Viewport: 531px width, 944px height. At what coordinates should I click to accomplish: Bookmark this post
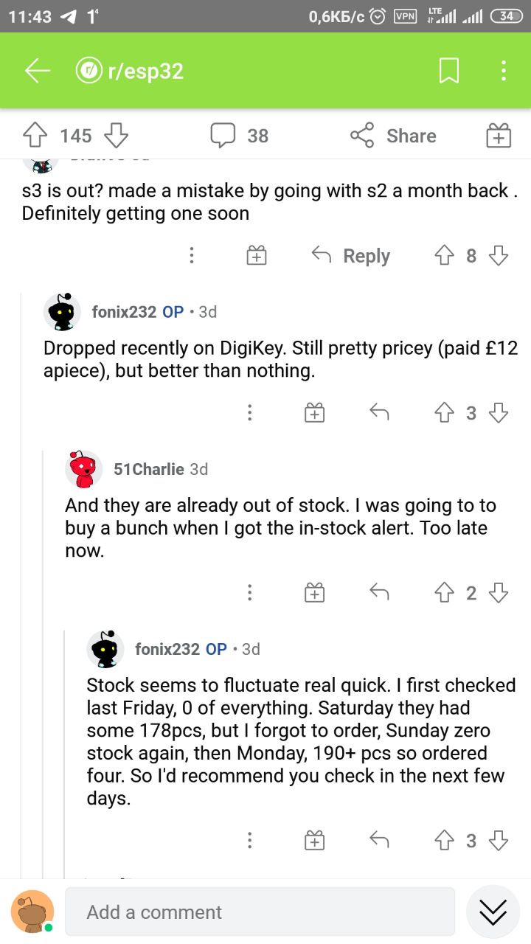449,71
